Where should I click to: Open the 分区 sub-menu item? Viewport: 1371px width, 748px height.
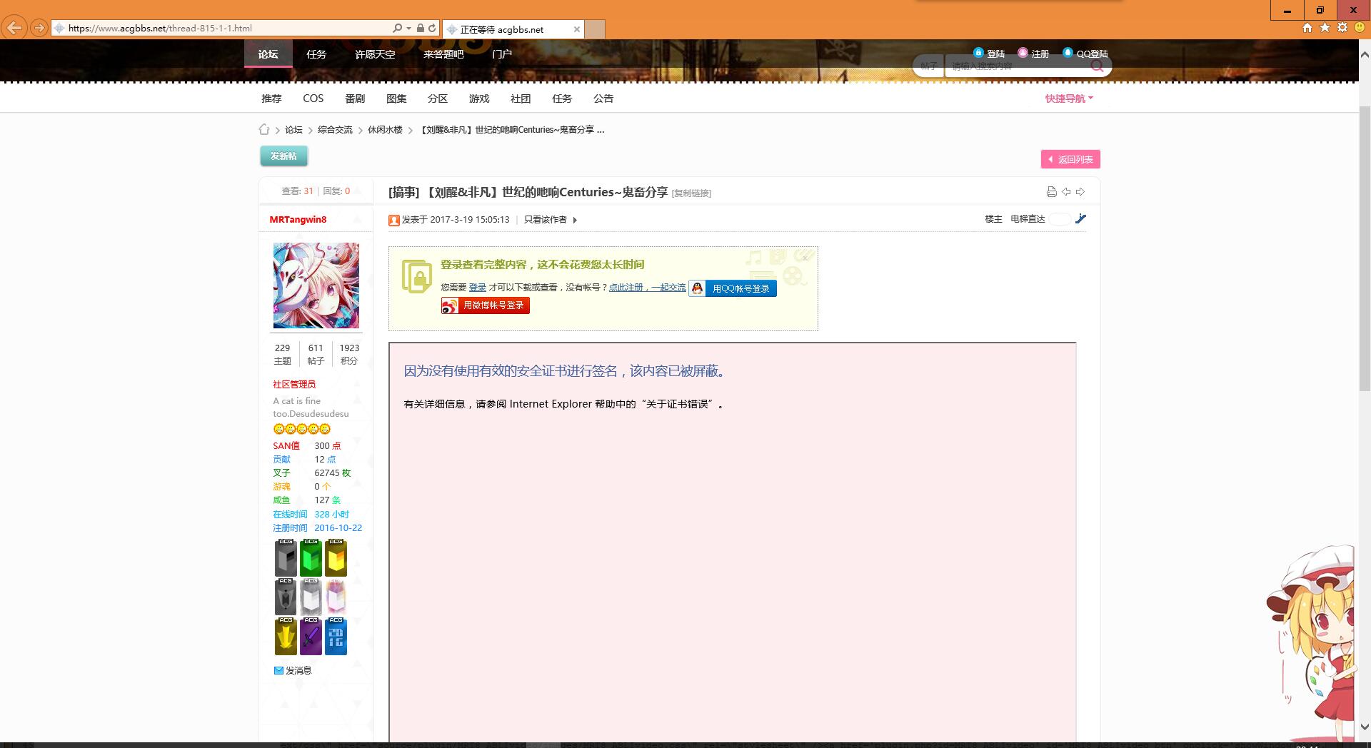(438, 98)
